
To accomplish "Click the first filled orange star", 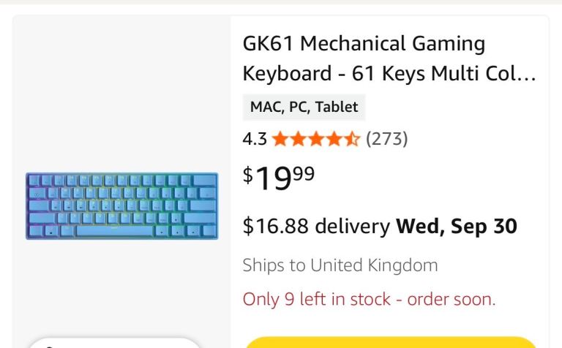I will point(280,139).
